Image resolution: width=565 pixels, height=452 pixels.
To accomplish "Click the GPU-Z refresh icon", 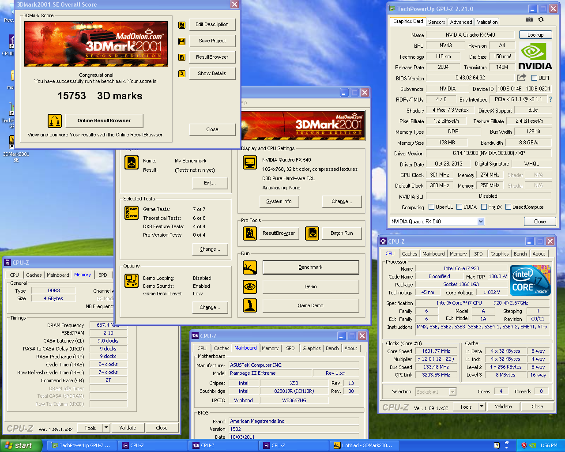I will (541, 20).
